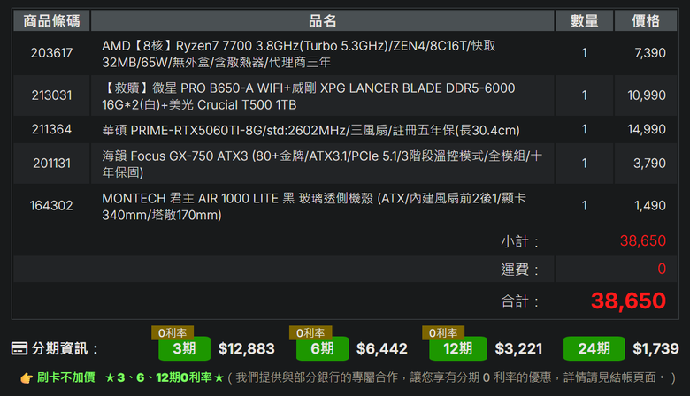This screenshot has height=396, width=690.
Task: Click the quantity 1 in the Ryzen7 row
Action: click(x=585, y=53)
